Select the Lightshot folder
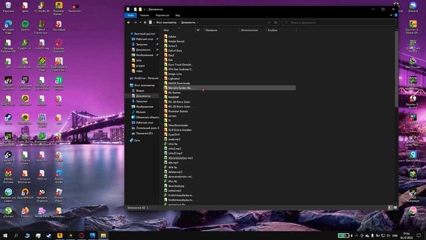 pos(172,79)
